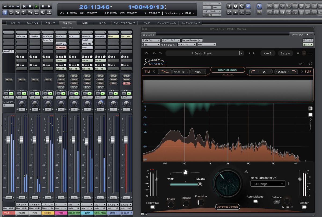
Task: Toggle the Crossover checkbox
Action: [x=310, y=115]
